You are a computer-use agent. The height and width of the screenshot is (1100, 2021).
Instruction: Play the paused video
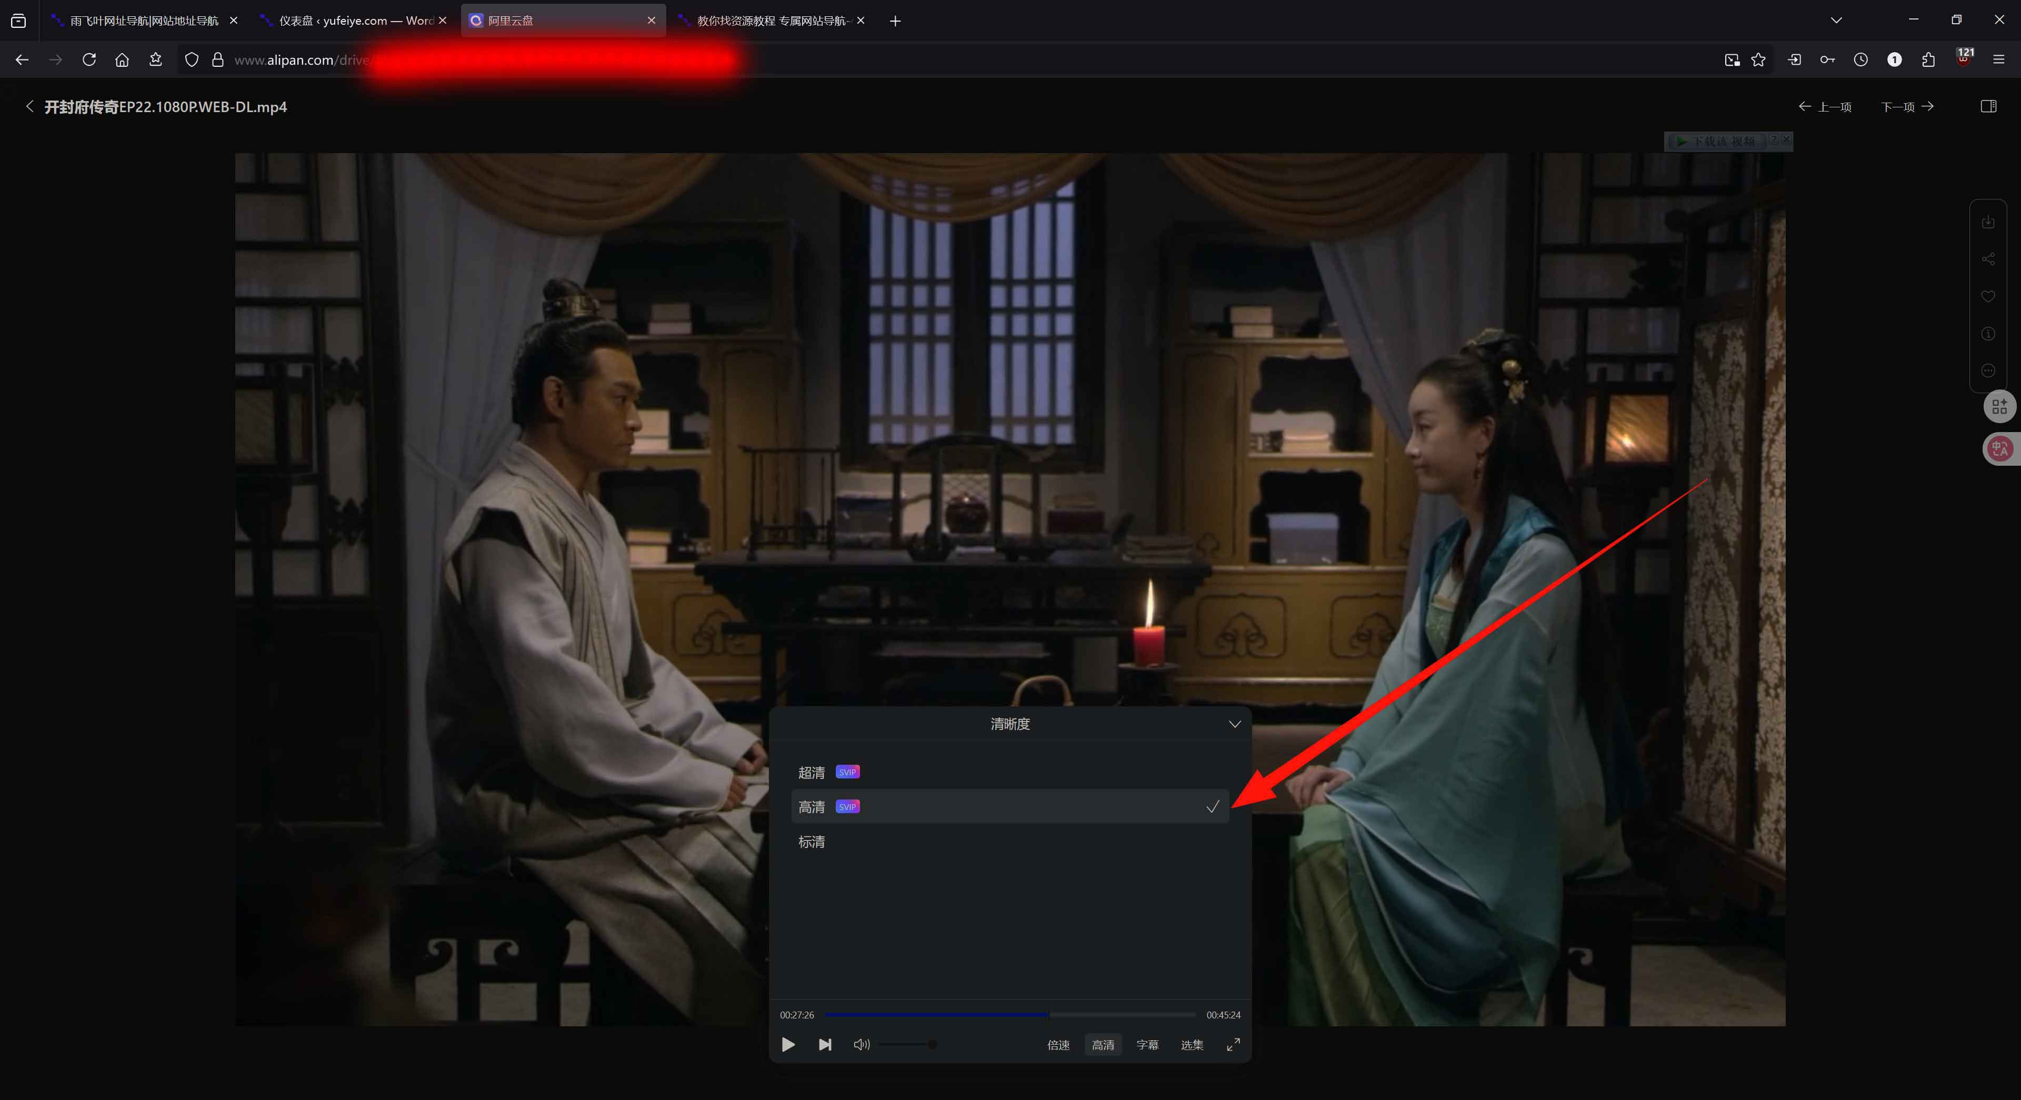788,1044
